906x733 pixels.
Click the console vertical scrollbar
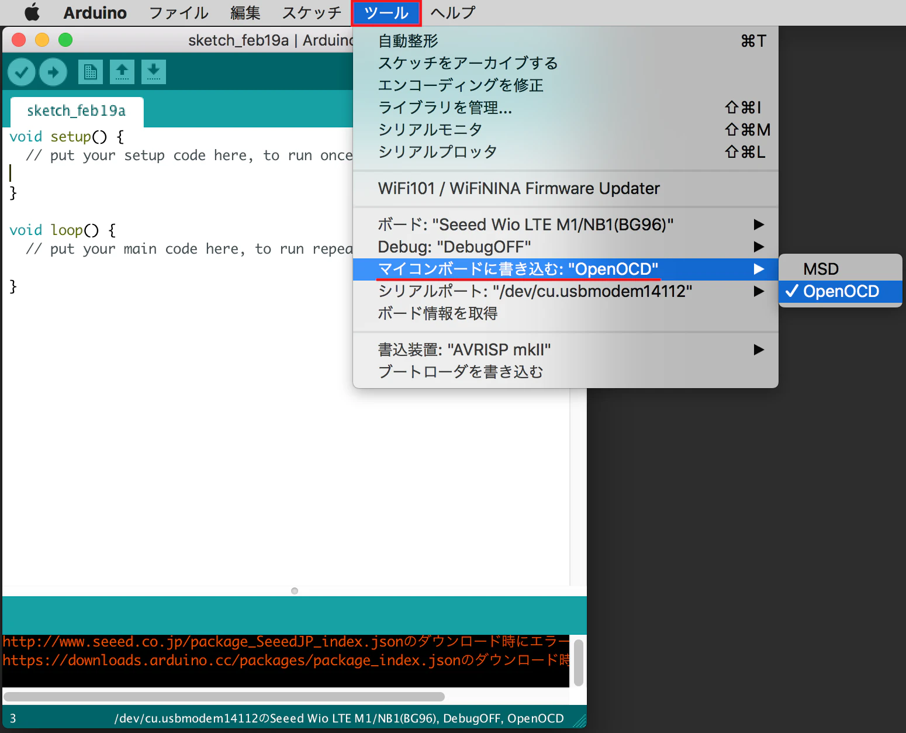[579, 662]
